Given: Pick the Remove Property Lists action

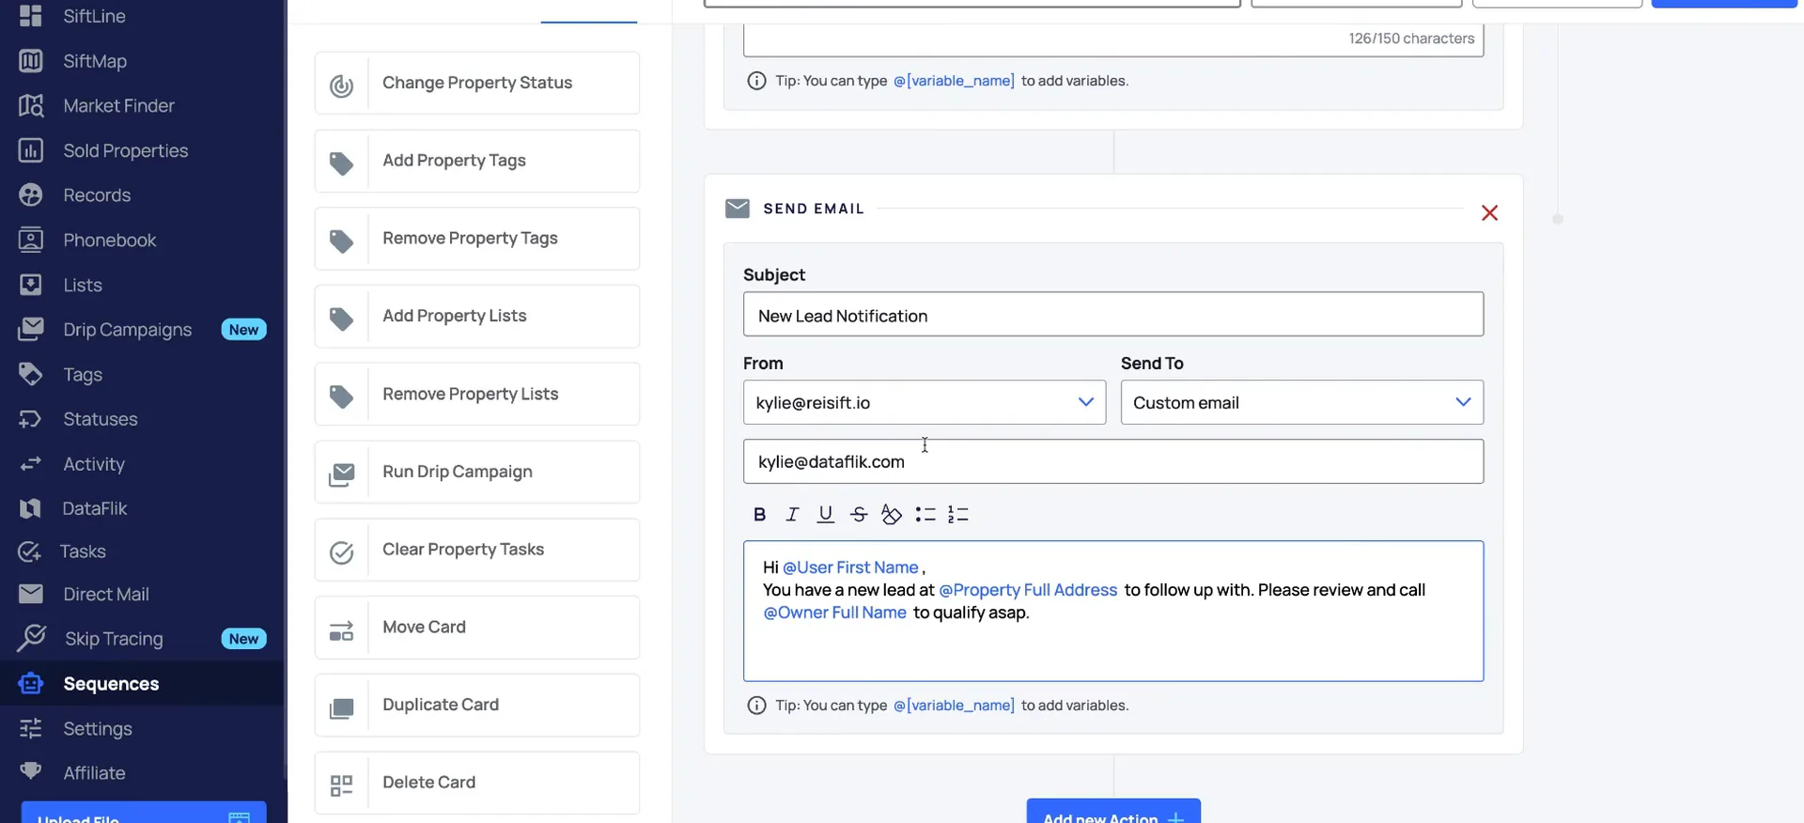Looking at the screenshot, I should click(x=477, y=395).
